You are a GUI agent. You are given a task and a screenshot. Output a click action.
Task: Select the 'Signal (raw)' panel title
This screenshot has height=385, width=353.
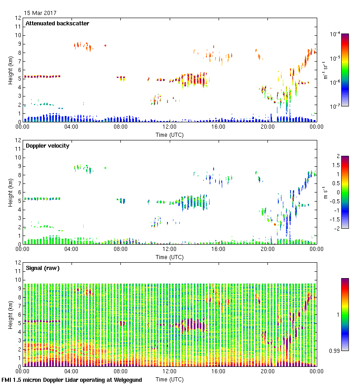click(x=43, y=268)
